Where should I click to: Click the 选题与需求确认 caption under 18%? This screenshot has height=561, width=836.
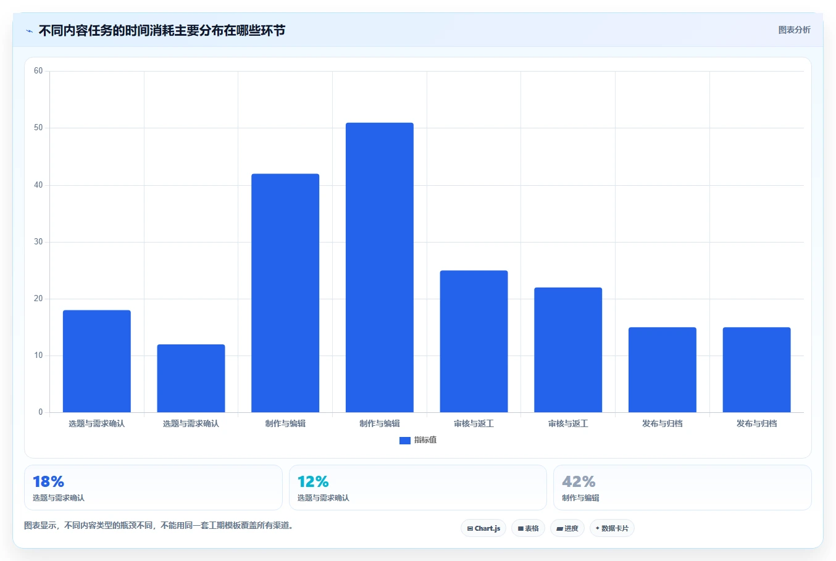59,498
